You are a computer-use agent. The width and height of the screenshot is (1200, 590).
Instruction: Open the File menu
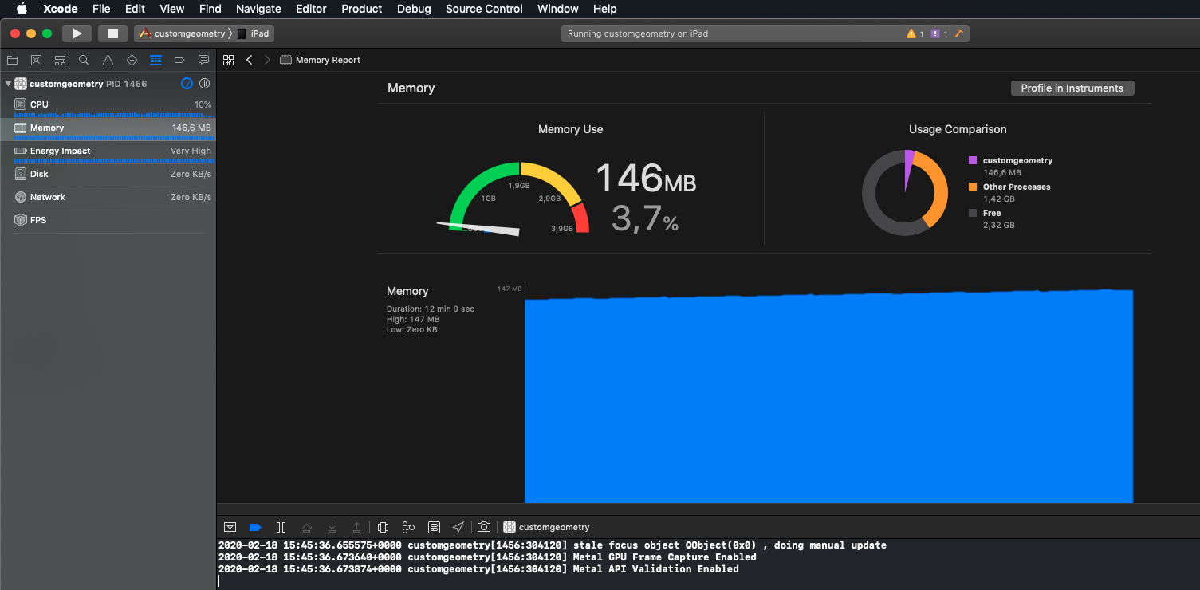click(101, 9)
